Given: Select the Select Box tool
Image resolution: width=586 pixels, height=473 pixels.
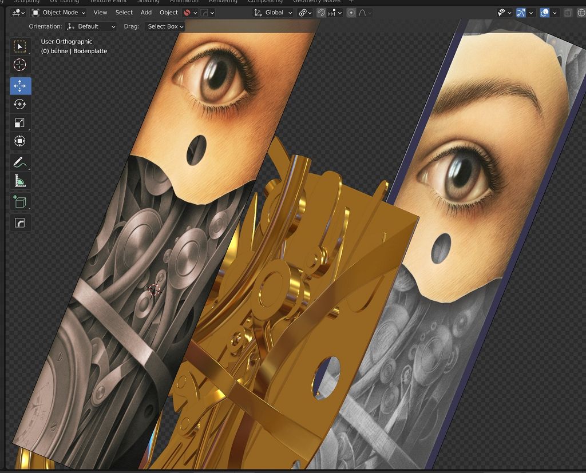Looking at the screenshot, I should tap(20, 46).
